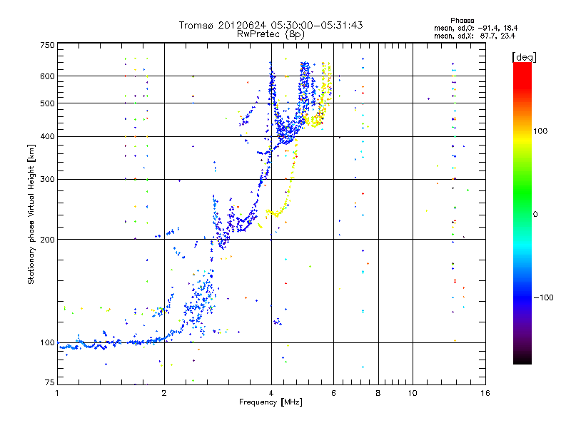Select the 'Phases' heading text
Screen dimensions: 571x428
click(462, 21)
